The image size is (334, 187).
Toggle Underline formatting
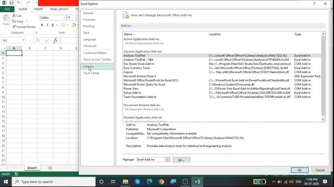click(53, 25)
